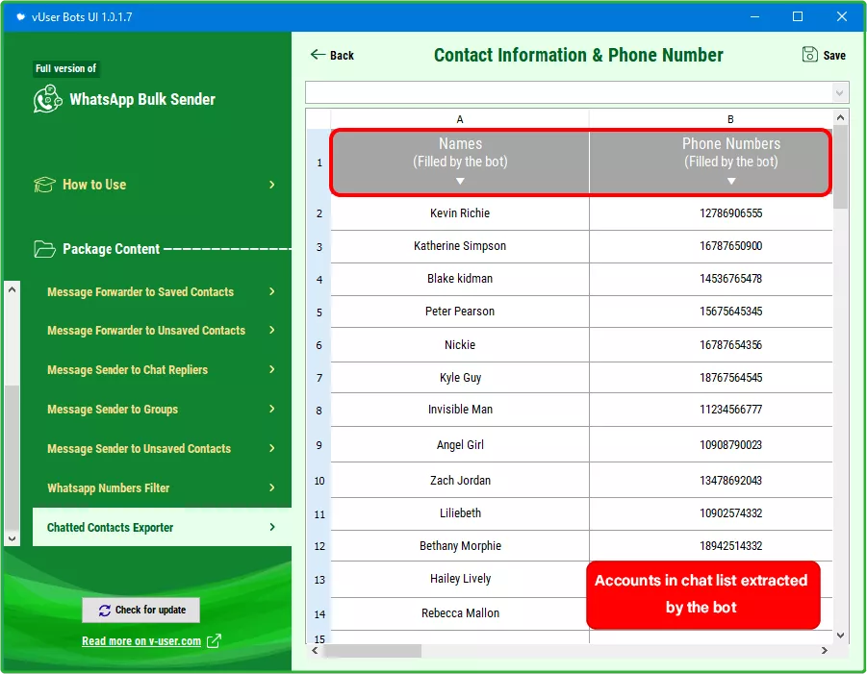Click the Kyle Guy name cell
This screenshot has height=674, width=867.
coord(460,377)
